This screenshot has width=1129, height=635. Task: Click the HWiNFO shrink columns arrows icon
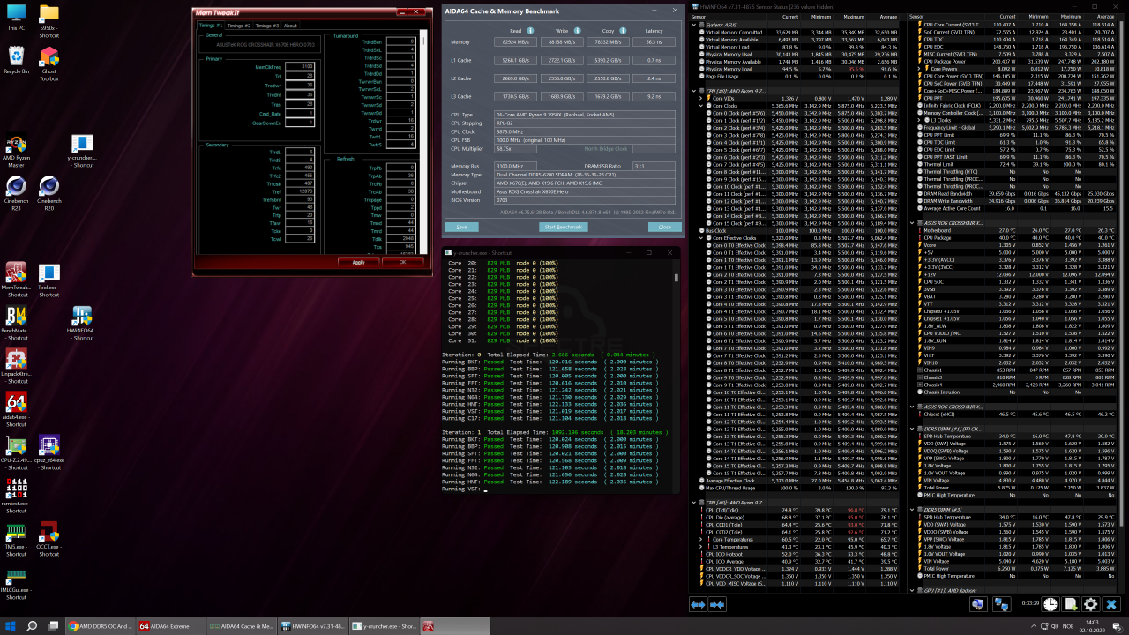coord(717,604)
